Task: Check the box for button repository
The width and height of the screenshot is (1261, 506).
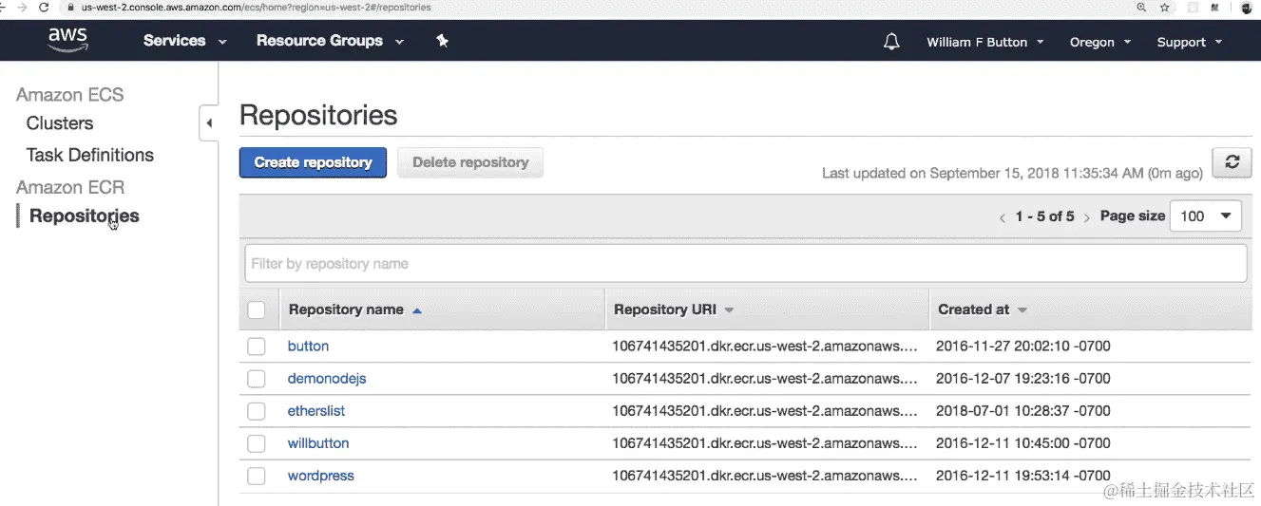Action: [257, 347]
